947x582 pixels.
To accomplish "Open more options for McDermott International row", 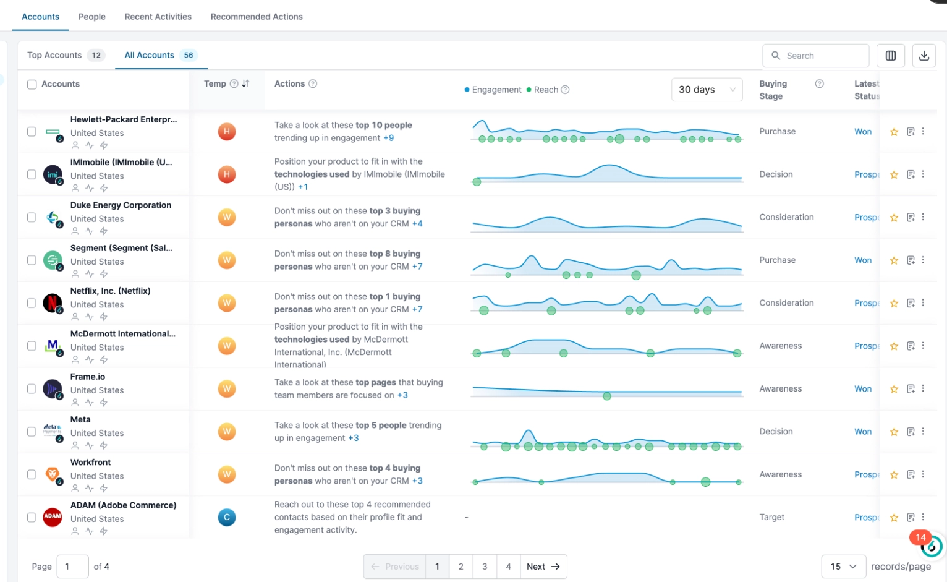I will coord(923,346).
